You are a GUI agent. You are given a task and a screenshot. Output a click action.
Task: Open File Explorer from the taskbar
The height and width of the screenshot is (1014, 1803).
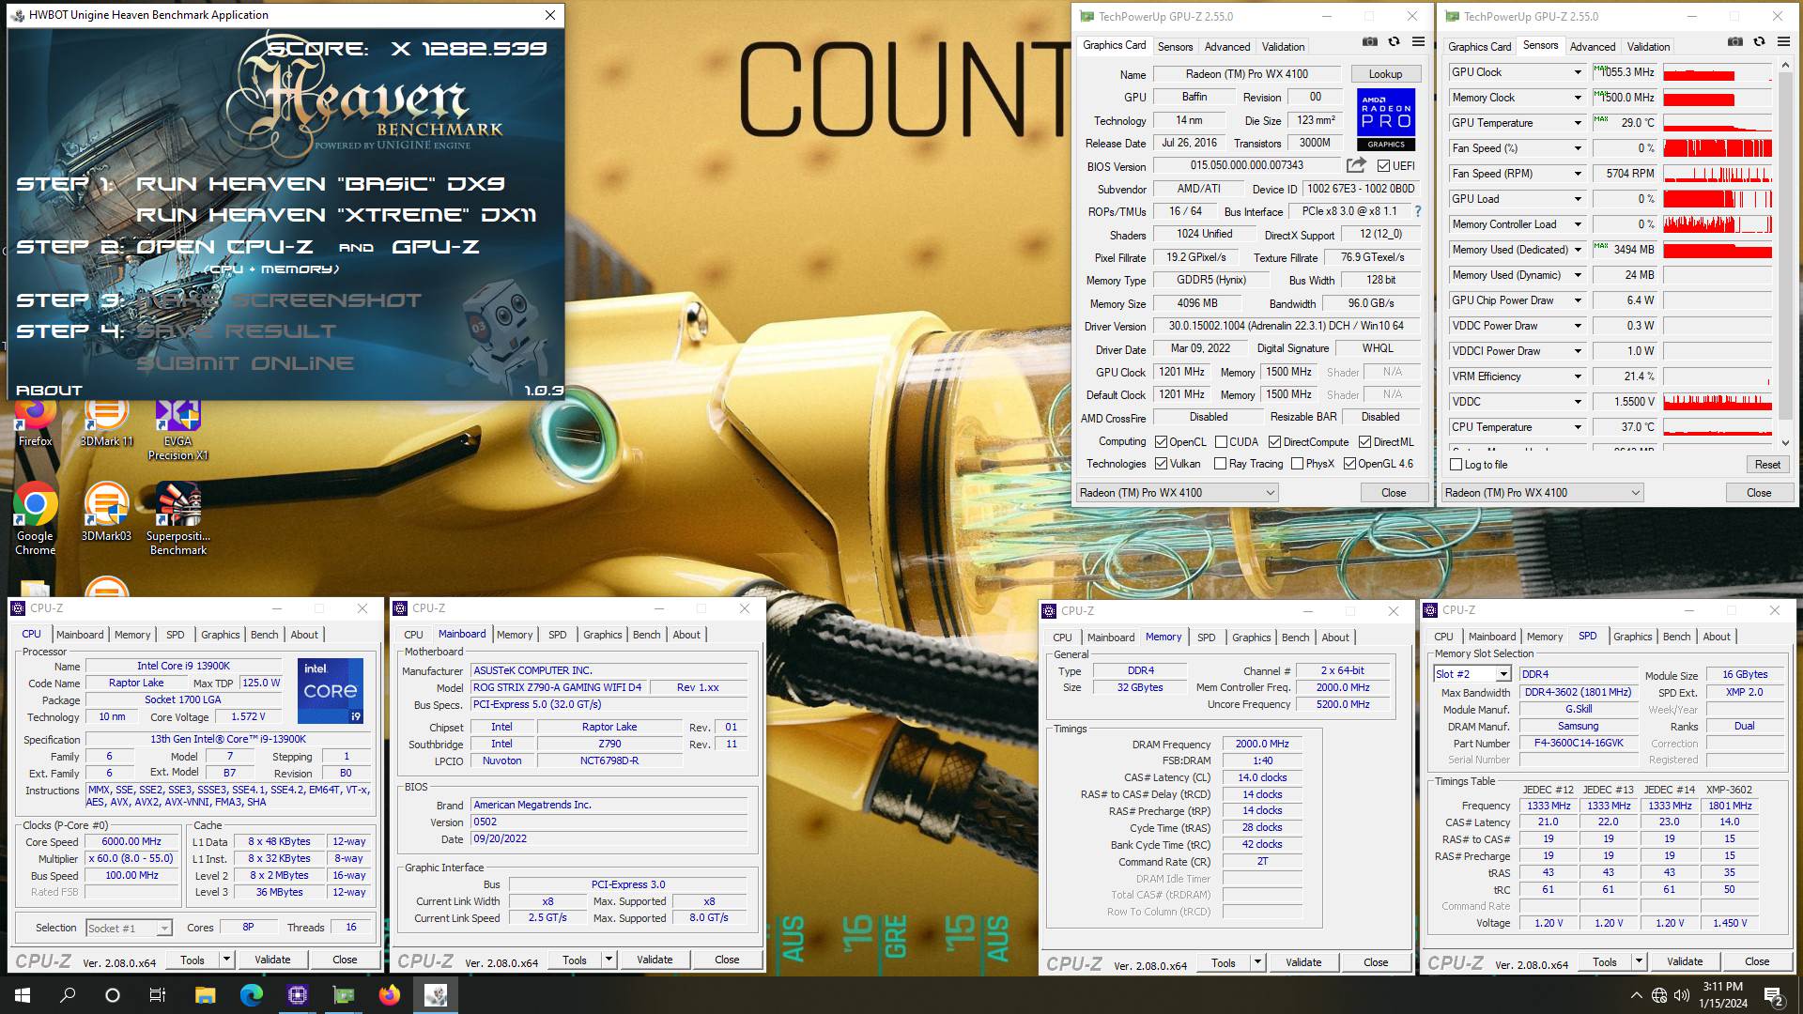[x=205, y=995]
